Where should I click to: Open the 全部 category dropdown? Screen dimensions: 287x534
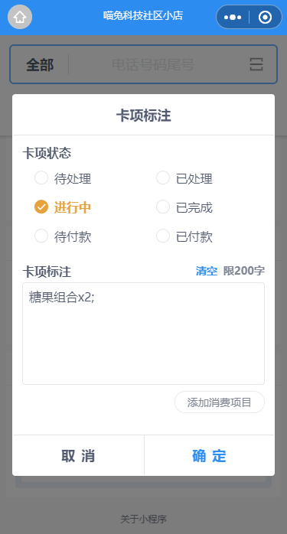tap(40, 64)
